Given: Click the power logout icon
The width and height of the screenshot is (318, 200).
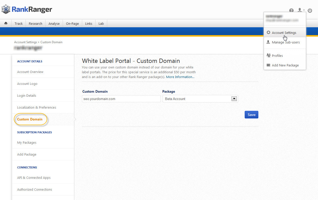Looking at the screenshot, I should [310, 11].
